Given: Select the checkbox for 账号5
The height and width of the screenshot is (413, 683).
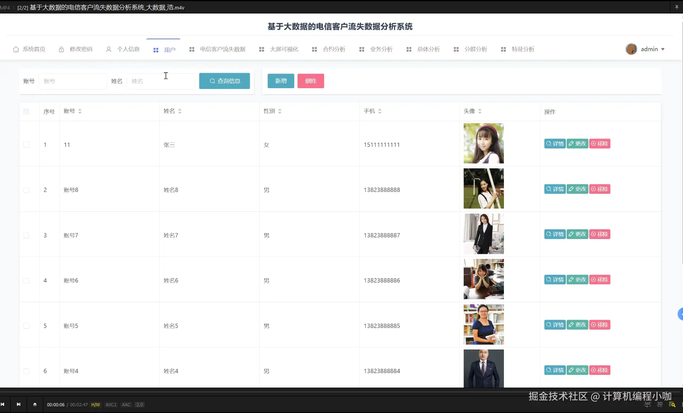Looking at the screenshot, I should point(27,326).
